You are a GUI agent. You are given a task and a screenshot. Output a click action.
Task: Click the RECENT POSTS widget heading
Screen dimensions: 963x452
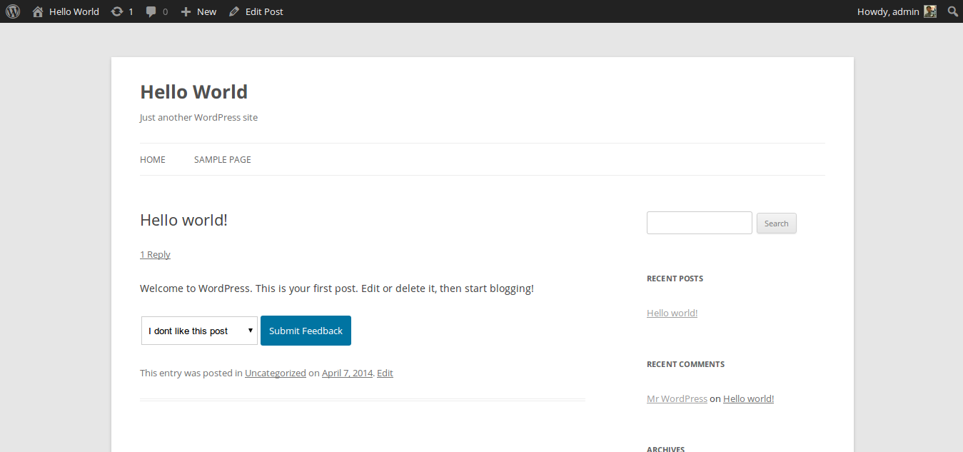[x=675, y=278]
